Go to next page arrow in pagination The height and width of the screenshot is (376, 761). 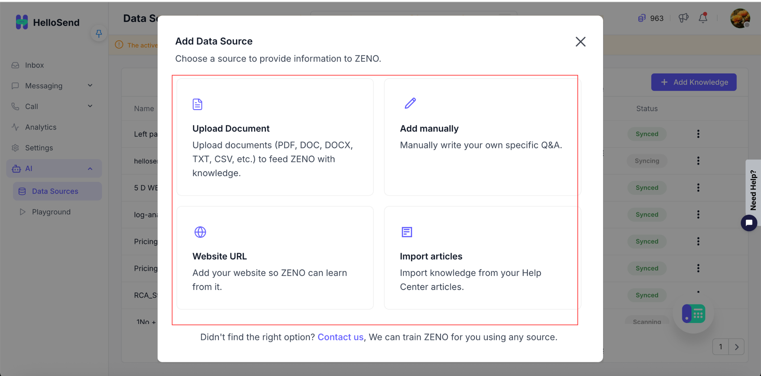coord(736,347)
